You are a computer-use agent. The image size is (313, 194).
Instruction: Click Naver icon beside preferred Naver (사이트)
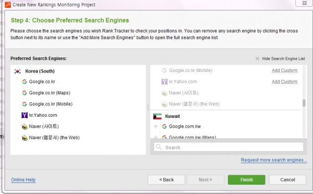tap(25, 127)
